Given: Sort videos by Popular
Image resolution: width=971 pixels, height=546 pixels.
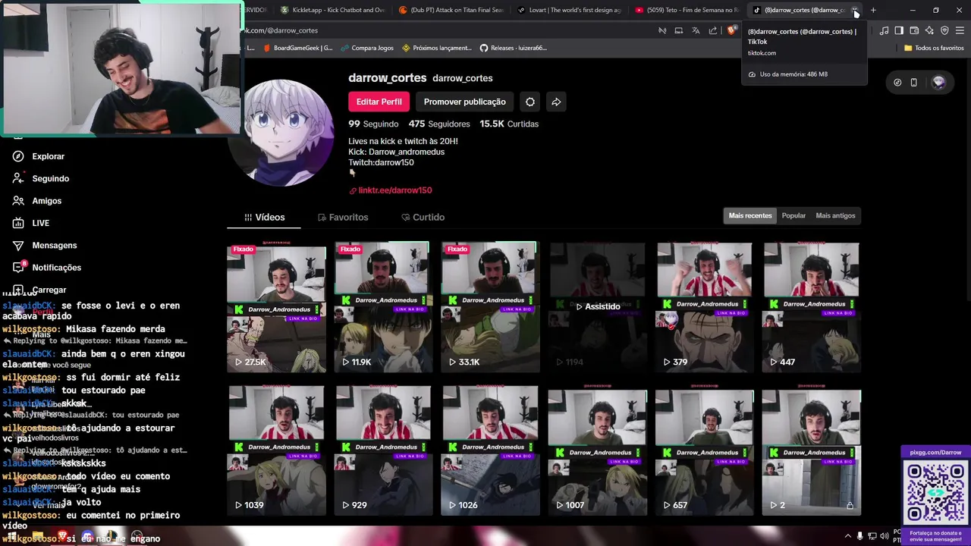Looking at the screenshot, I should pyautogui.click(x=793, y=215).
